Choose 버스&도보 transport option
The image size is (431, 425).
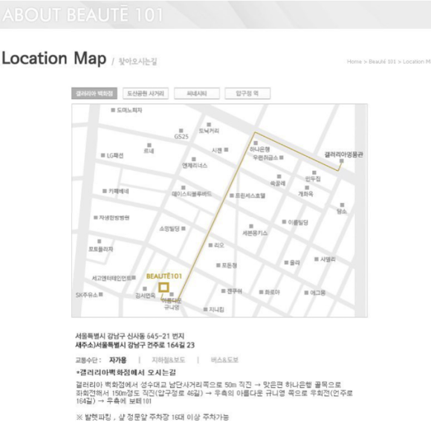point(224,360)
